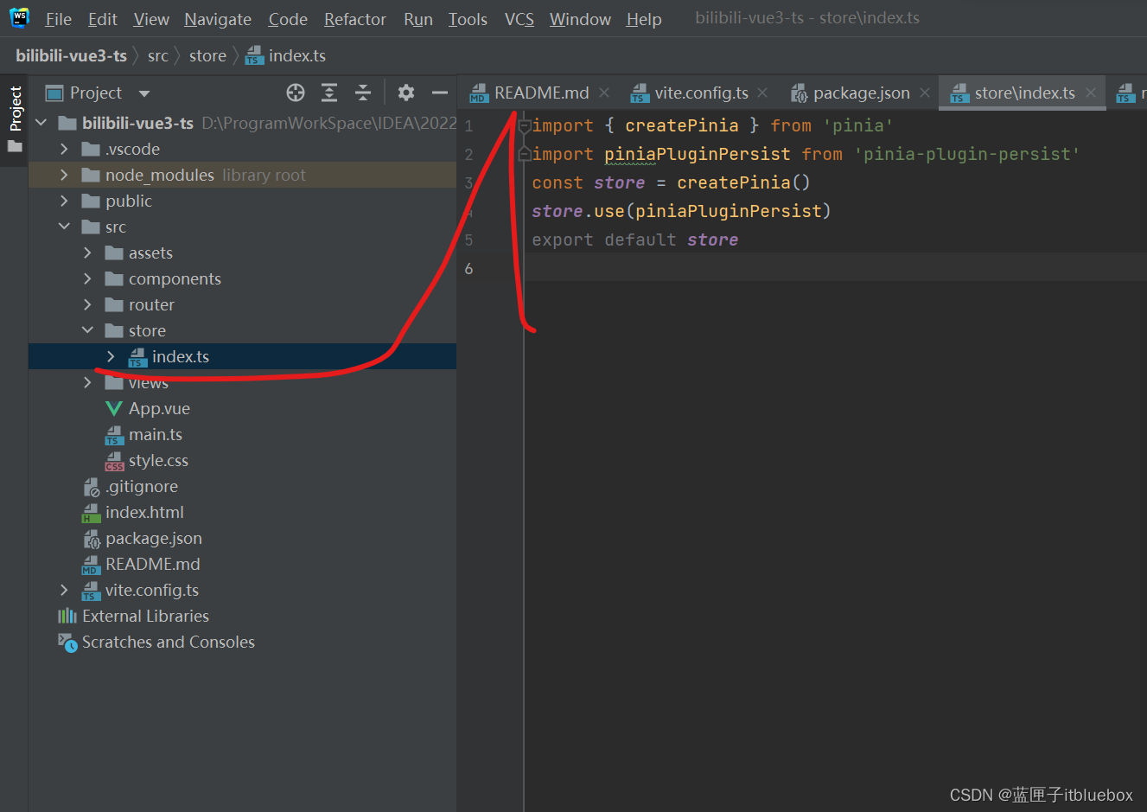Click the WebStorm logo icon
Viewport: 1147px width, 812px height.
pos(19,18)
